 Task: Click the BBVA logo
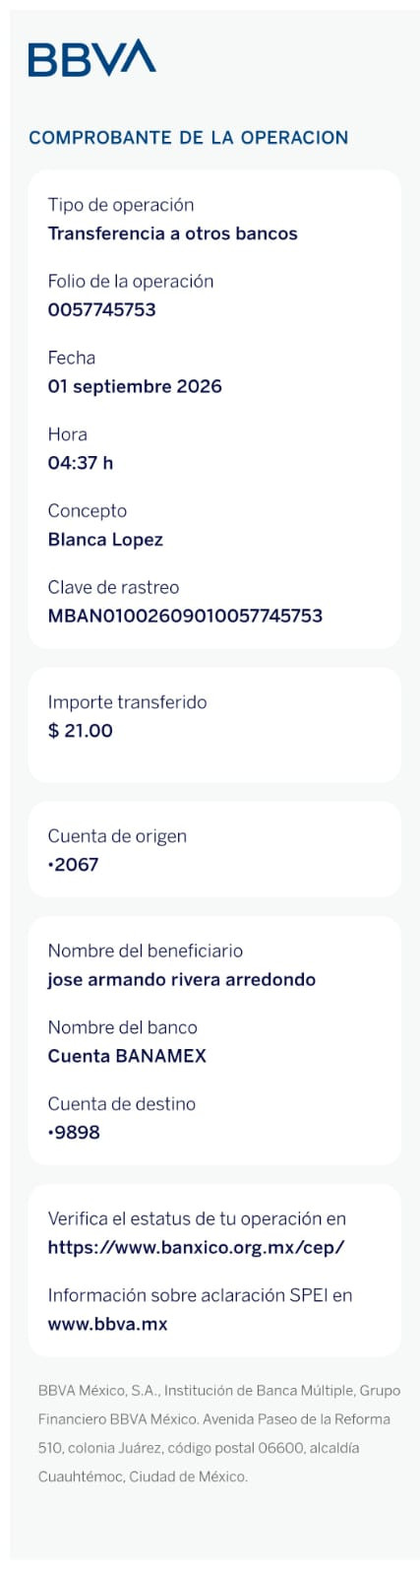coord(91,58)
